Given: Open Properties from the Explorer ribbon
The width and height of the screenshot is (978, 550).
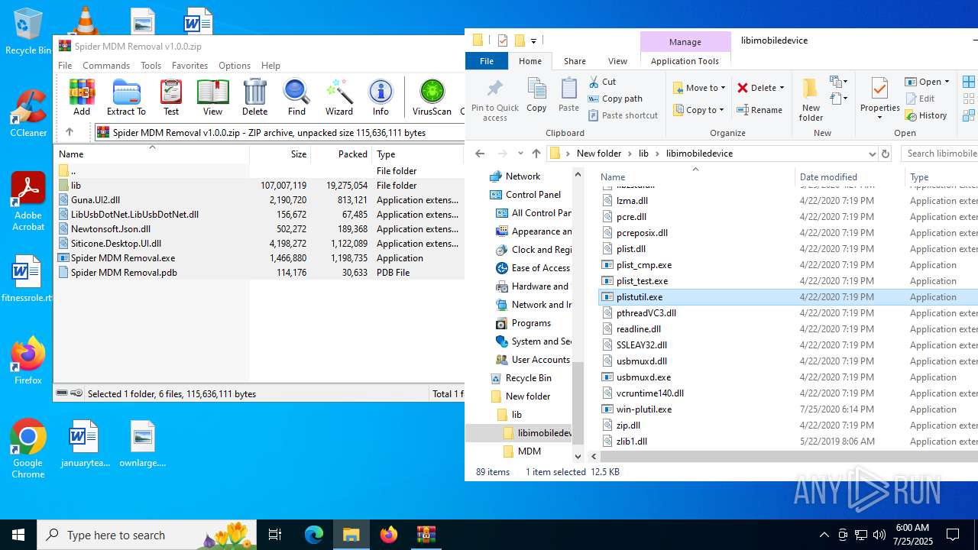Looking at the screenshot, I should pyautogui.click(x=879, y=99).
